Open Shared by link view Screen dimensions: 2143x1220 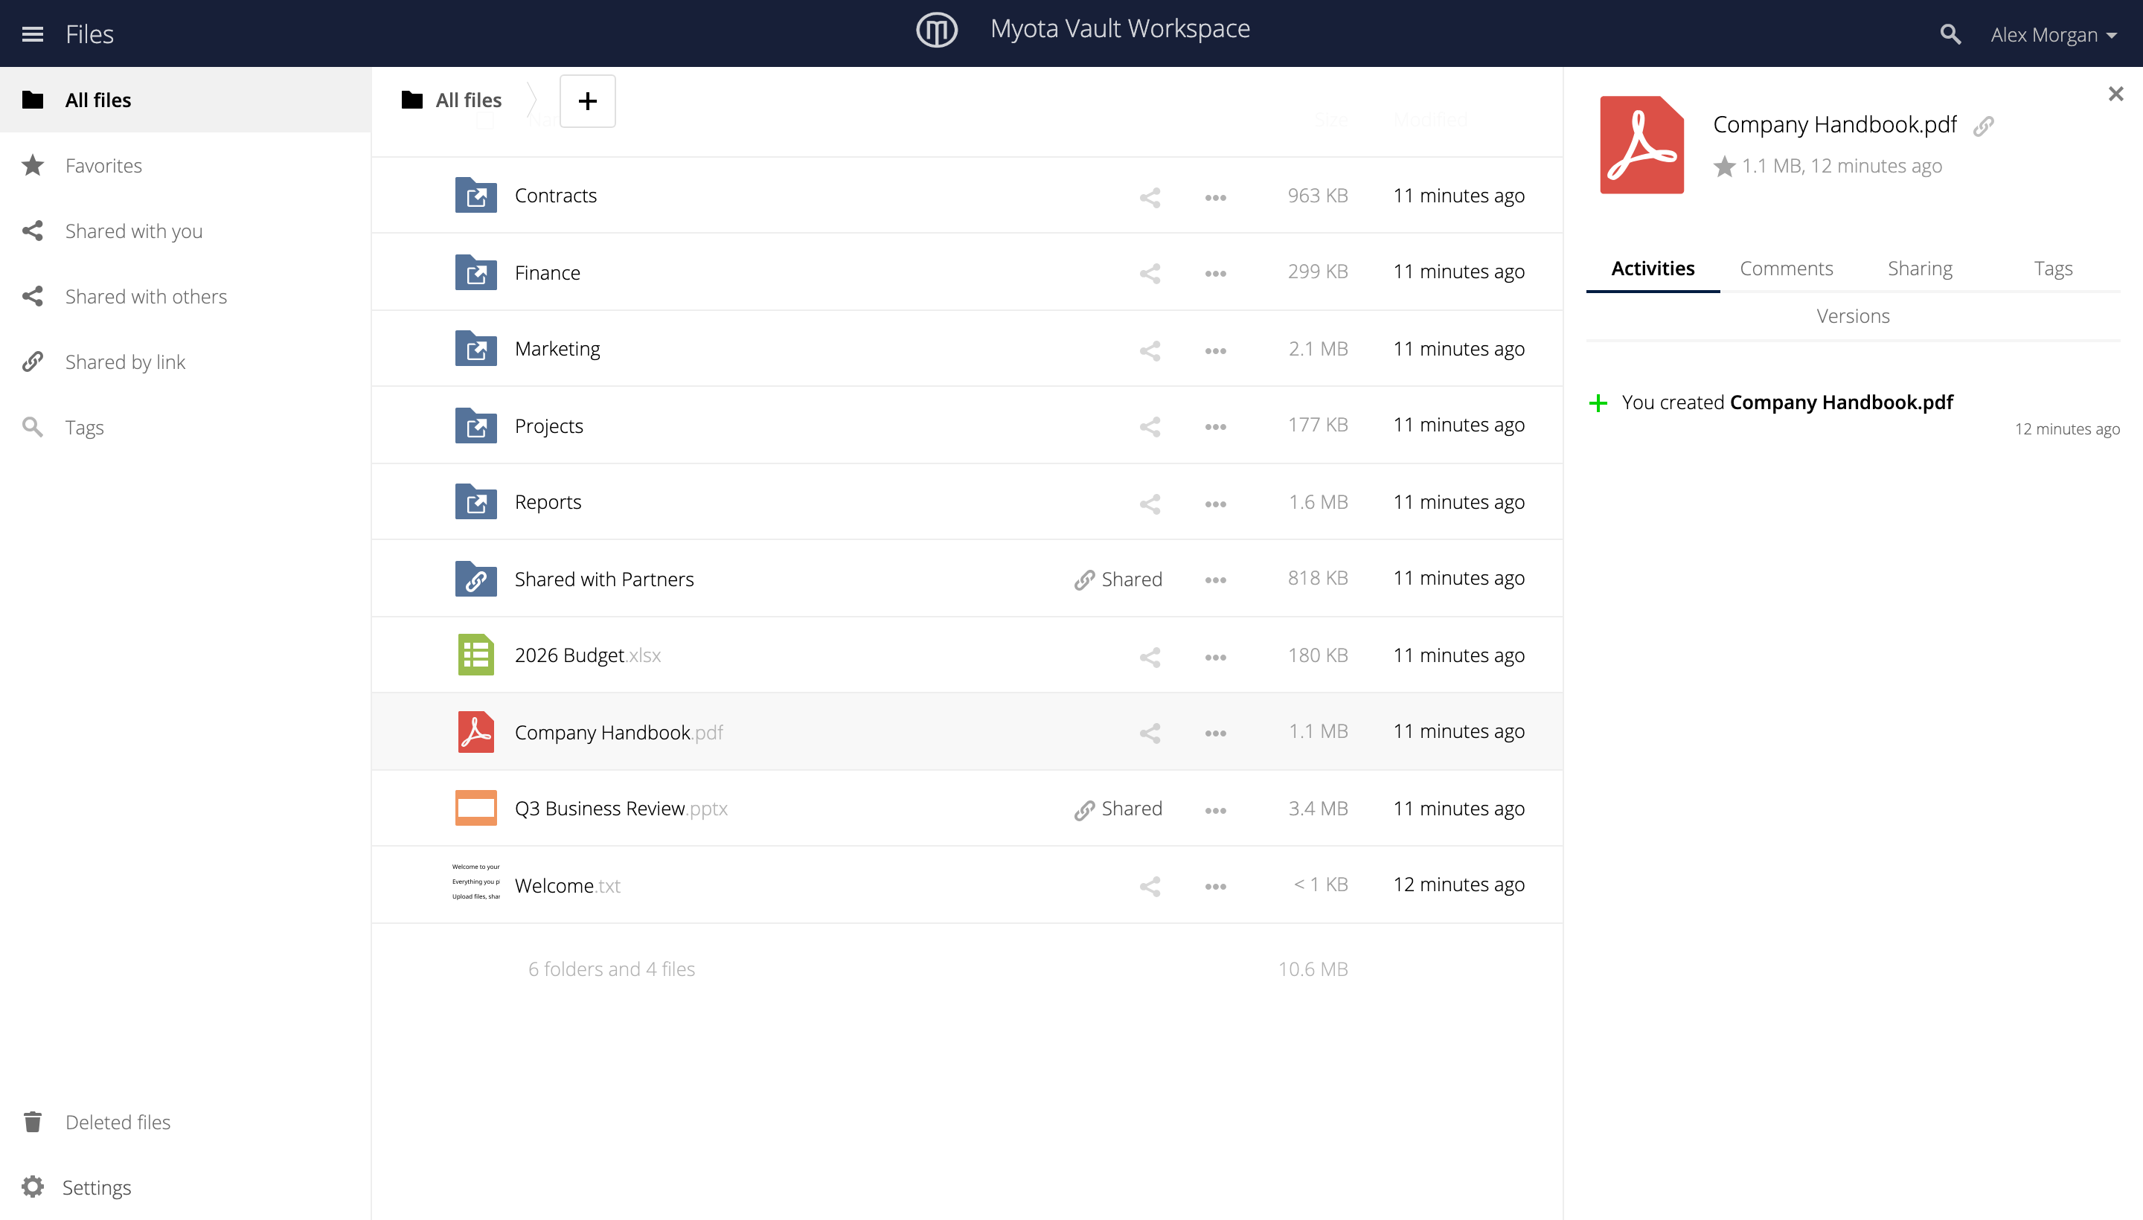click(x=185, y=361)
